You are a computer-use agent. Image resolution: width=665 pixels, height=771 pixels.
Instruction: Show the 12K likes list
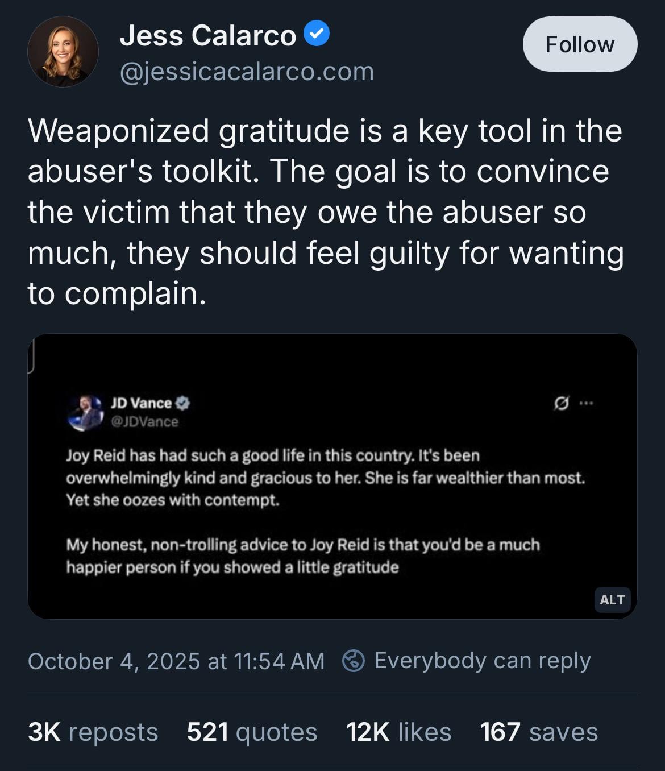click(x=398, y=732)
